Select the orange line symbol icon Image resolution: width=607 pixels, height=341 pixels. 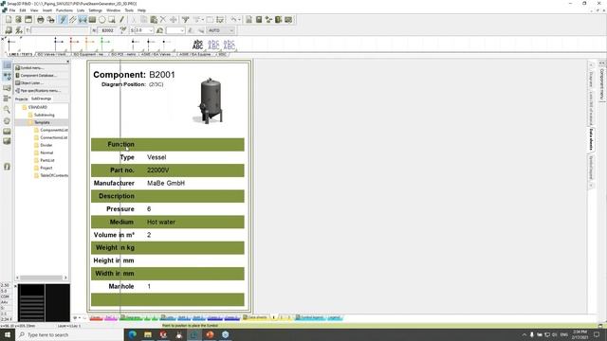[89, 45]
